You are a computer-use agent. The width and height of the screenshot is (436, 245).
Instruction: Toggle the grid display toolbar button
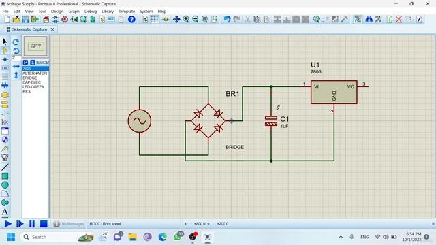[x=155, y=19]
